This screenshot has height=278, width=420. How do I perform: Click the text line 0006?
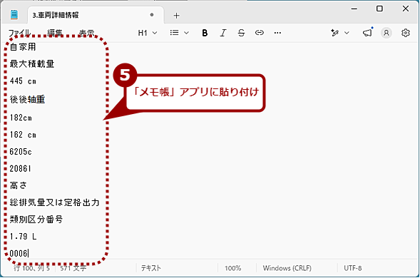(19, 253)
